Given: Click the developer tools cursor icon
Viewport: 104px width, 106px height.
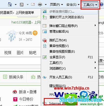Looking at the screenshot, I should [x=45, y=78].
